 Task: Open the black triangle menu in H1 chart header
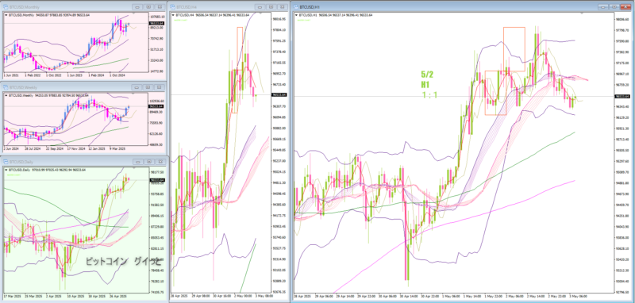coord(297,15)
